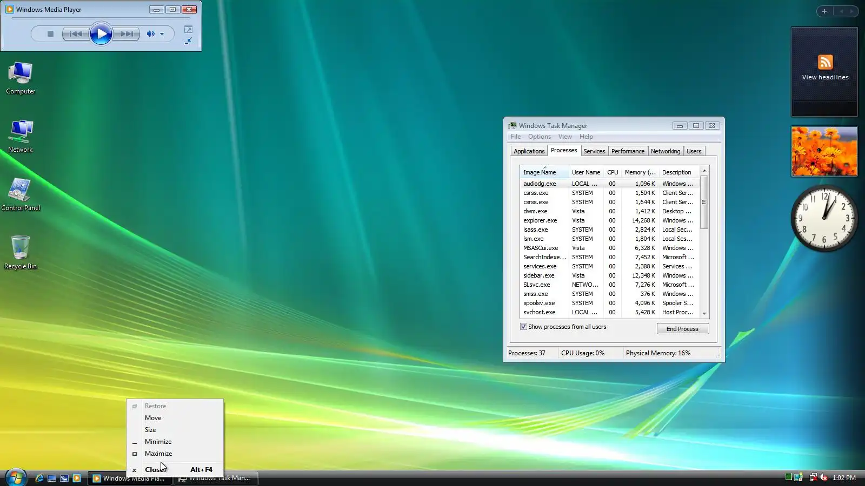The height and width of the screenshot is (486, 865).
Task: Mute the Media Player speaker icon
Action: pos(150,34)
